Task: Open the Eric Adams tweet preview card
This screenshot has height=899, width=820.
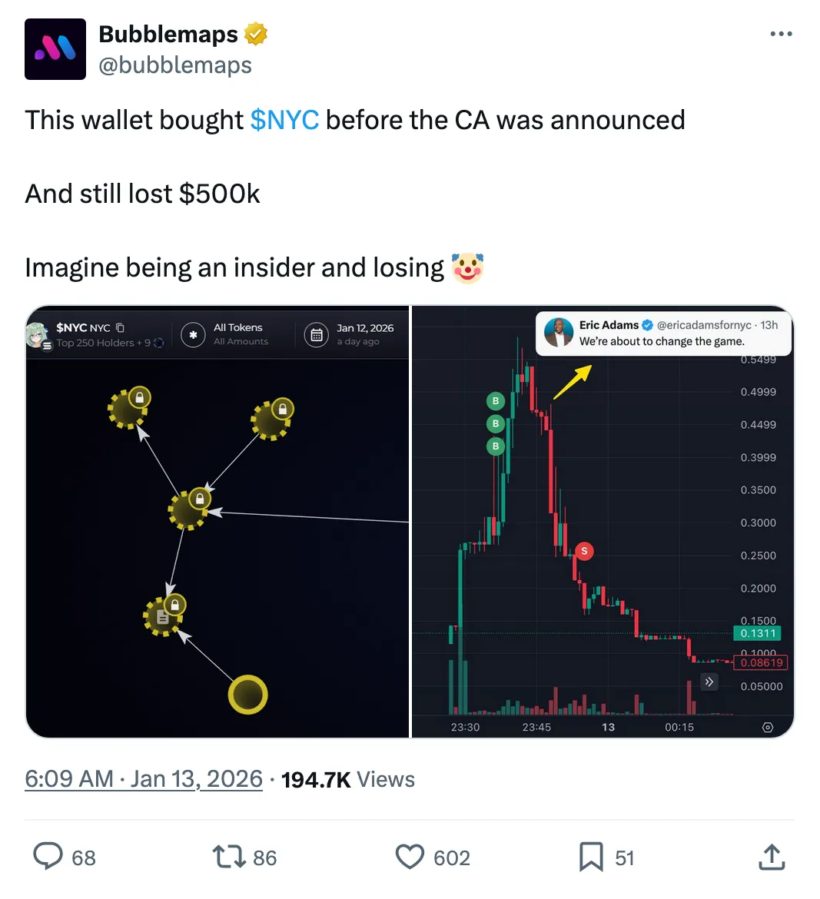Action: [662, 333]
